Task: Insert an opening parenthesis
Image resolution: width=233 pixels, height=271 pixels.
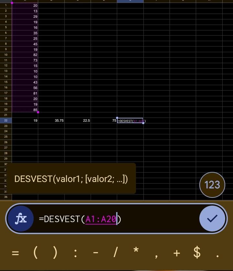Action: point(36,253)
